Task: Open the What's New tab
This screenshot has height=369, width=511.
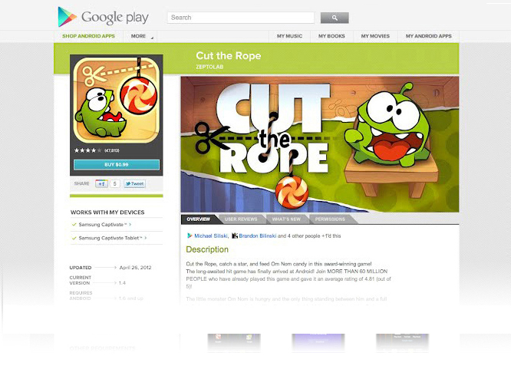Action: click(x=286, y=219)
